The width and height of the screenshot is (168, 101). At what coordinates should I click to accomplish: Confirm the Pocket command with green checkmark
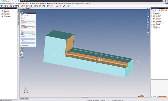coord(21,10)
